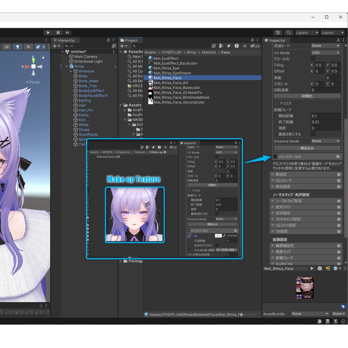
Task: Click the green Y axis of scene gizmo
Action: click(x=33, y=60)
